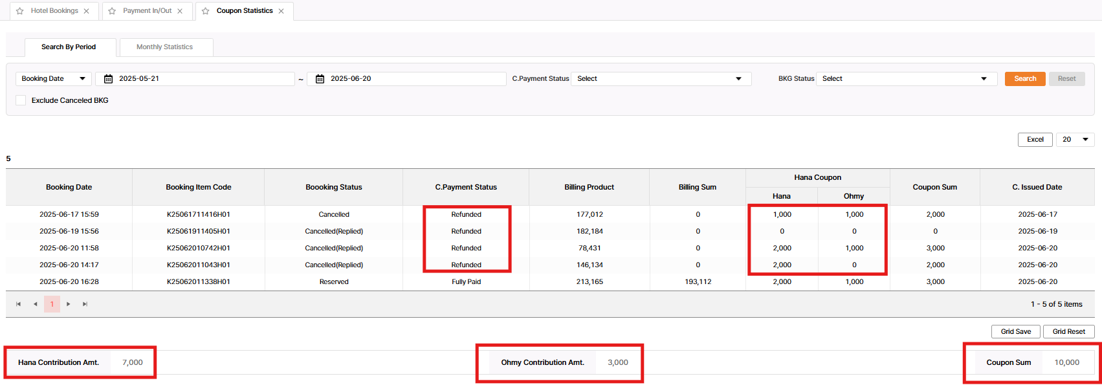Go to the previous page arrow

click(x=36, y=304)
